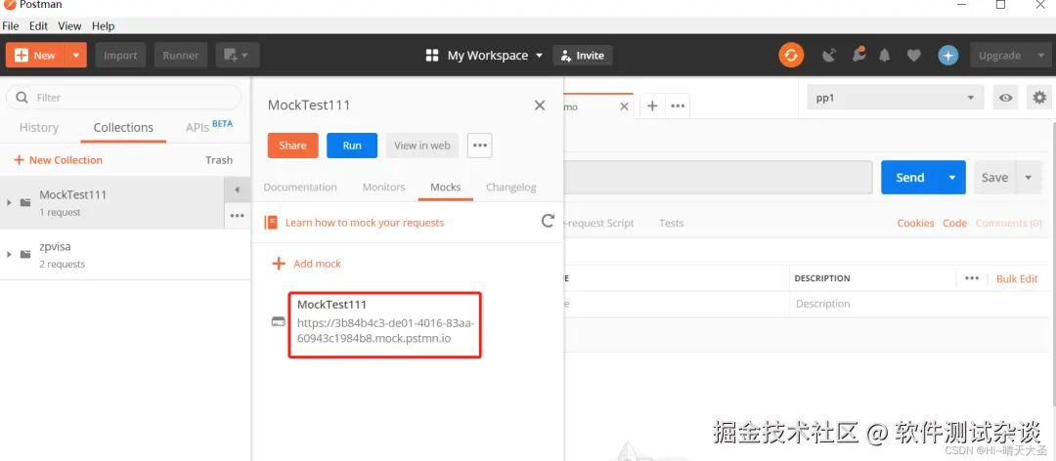The height and width of the screenshot is (461, 1056).
Task: Click the MockTest111 mock name
Action: click(332, 305)
